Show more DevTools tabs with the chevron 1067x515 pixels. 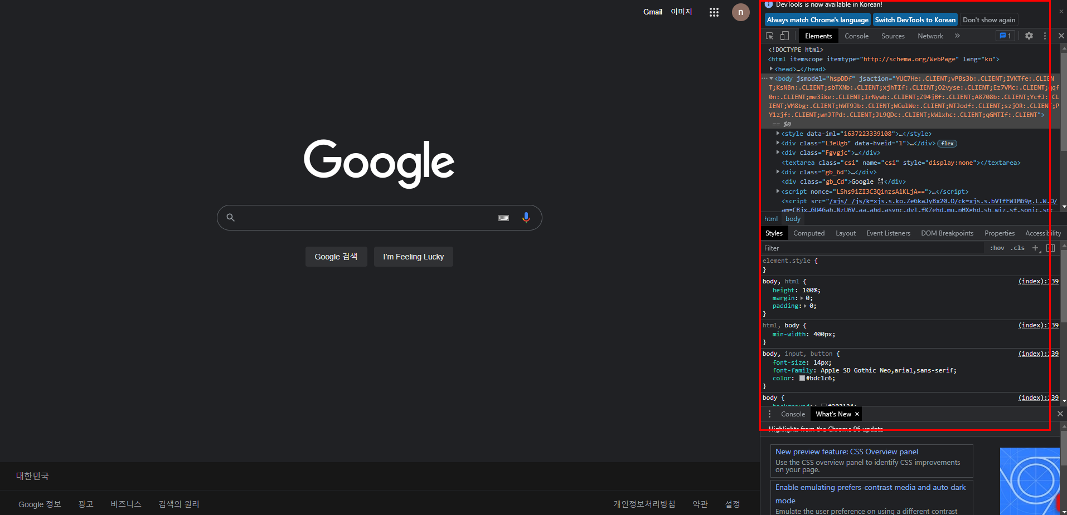[x=957, y=36]
